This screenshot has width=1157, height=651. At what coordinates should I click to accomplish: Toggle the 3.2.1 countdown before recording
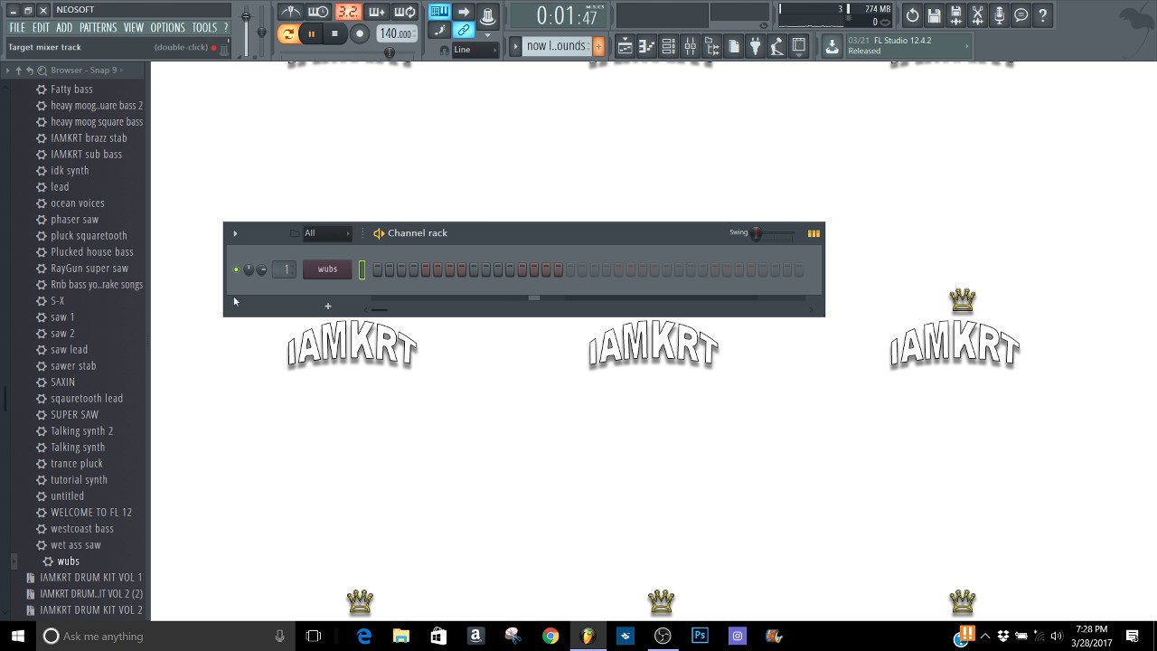coord(347,12)
